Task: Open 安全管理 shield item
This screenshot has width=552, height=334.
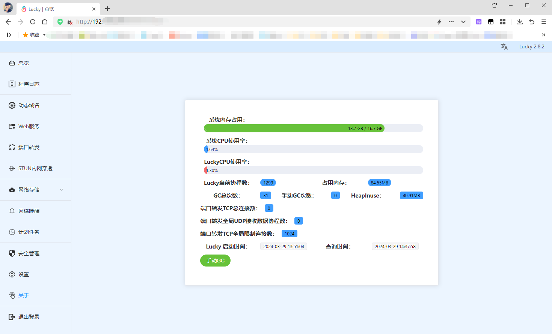Action: point(29,253)
